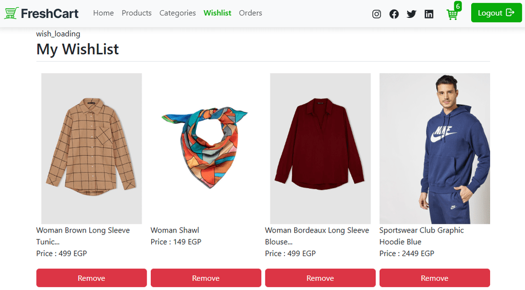Open the shopping cart icon
525x290 pixels.
point(452,14)
